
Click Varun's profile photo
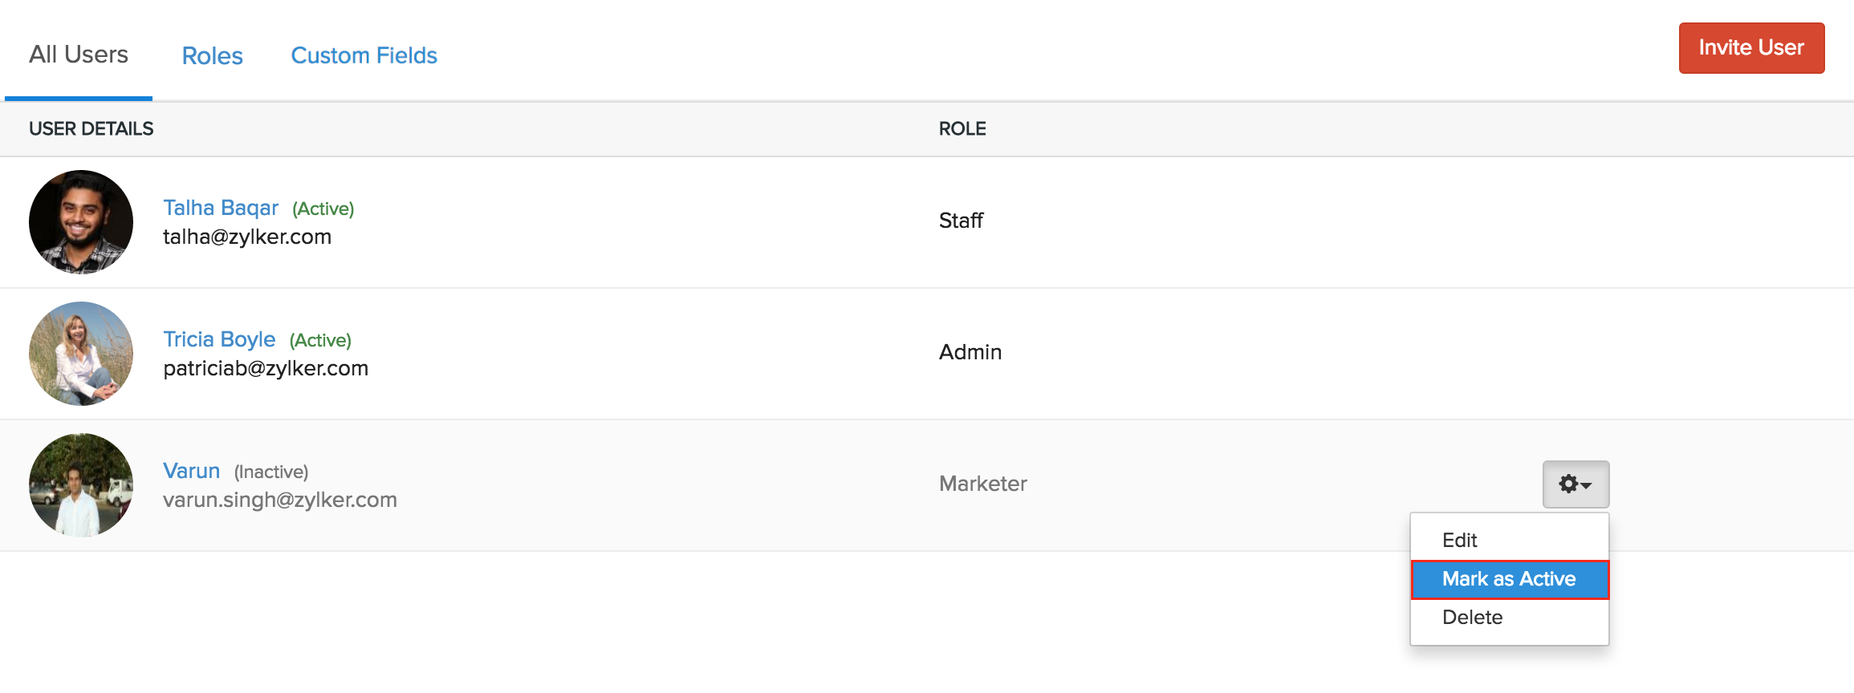coord(81,485)
